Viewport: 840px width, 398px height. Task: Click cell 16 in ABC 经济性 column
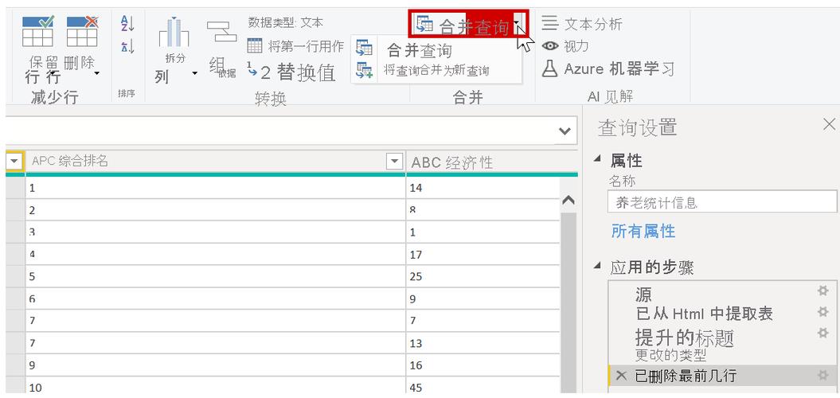483,365
